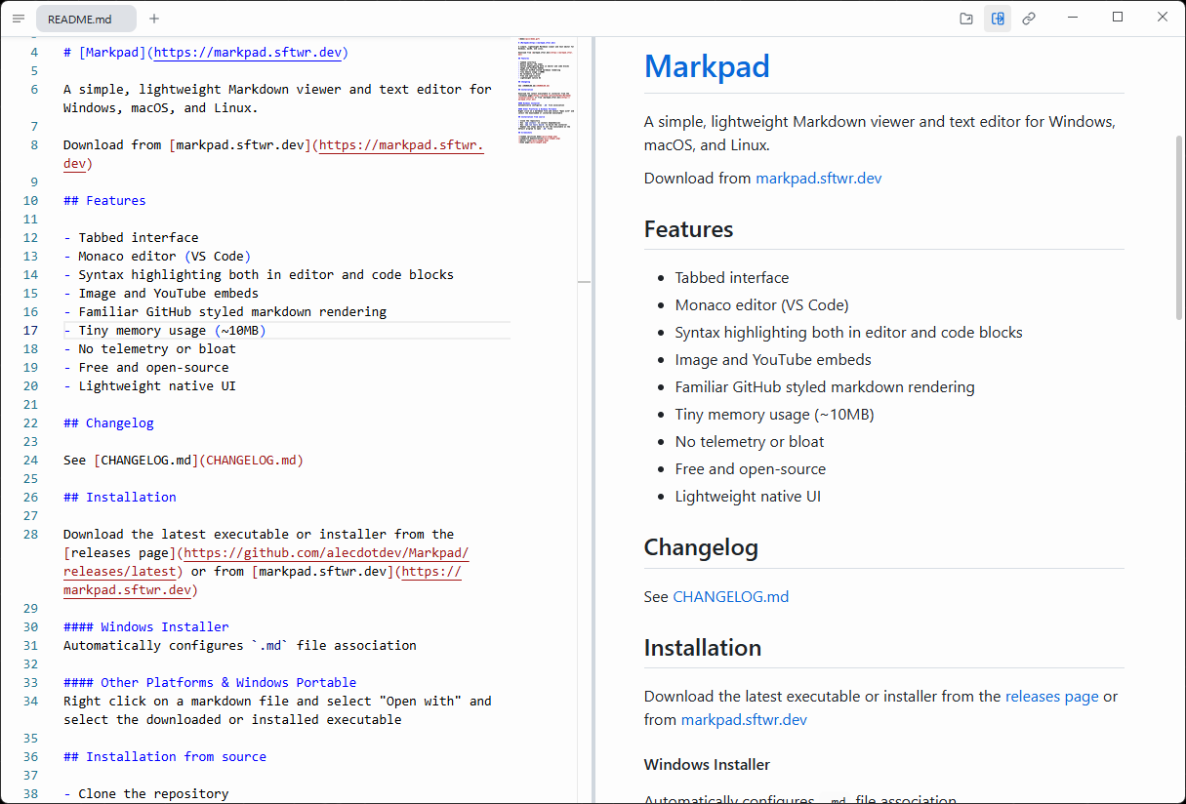This screenshot has width=1186, height=804.
Task: Click the Markpad heading link in the preview
Action: click(x=707, y=66)
